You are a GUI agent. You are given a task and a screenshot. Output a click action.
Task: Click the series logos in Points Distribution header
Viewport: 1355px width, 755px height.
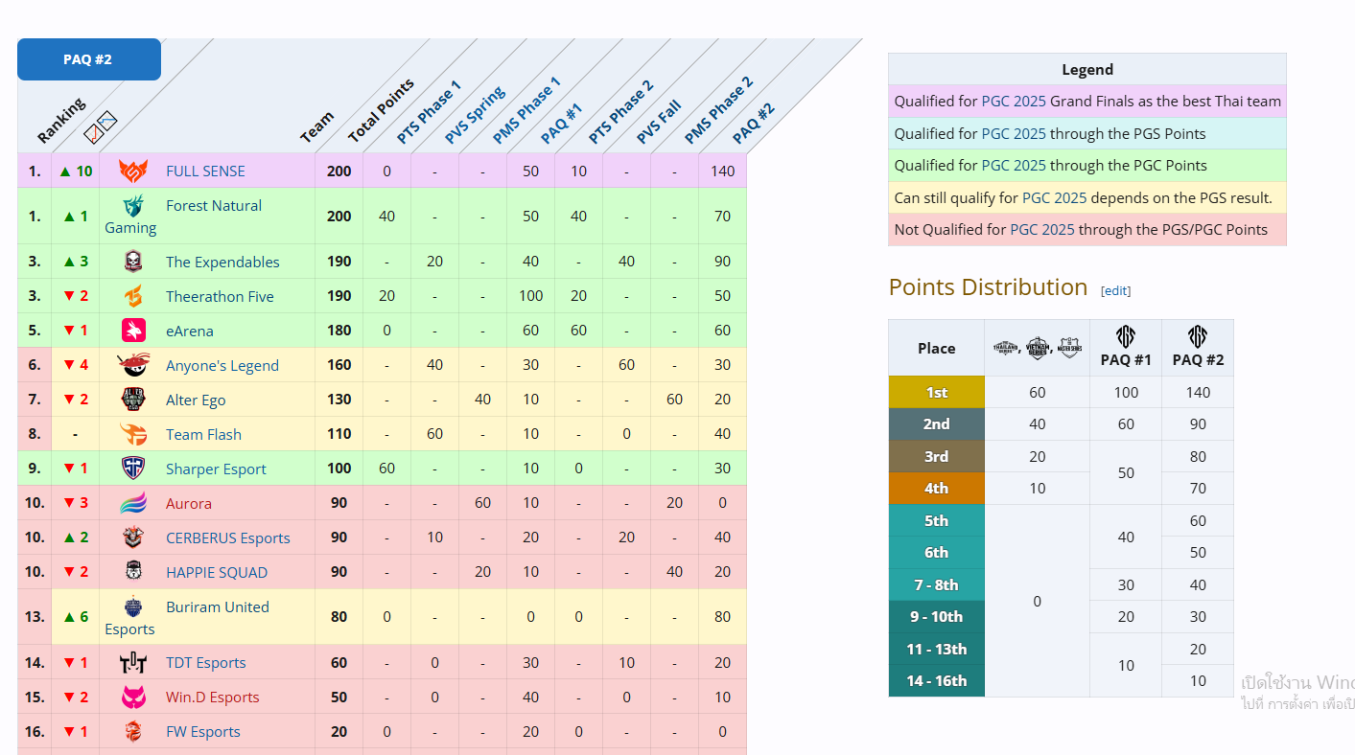(x=1038, y=348)
